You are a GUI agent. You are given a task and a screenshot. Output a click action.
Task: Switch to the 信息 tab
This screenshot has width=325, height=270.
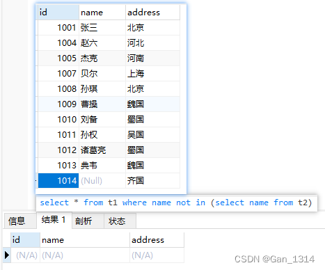[x=19, y=221]
